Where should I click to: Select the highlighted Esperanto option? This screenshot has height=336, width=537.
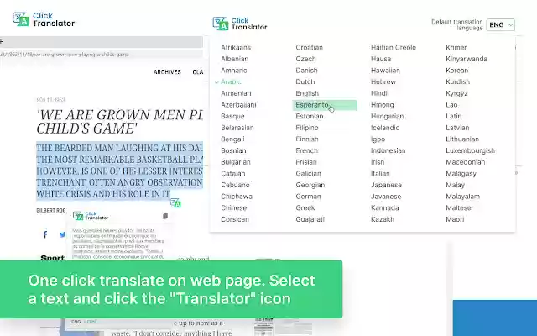click(325, 105)
